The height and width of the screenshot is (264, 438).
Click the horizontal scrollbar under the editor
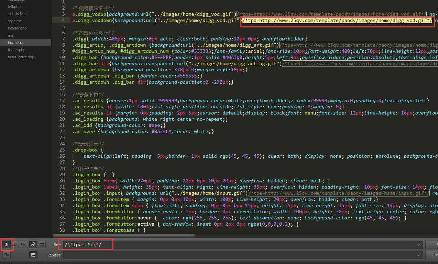[123, 235]
